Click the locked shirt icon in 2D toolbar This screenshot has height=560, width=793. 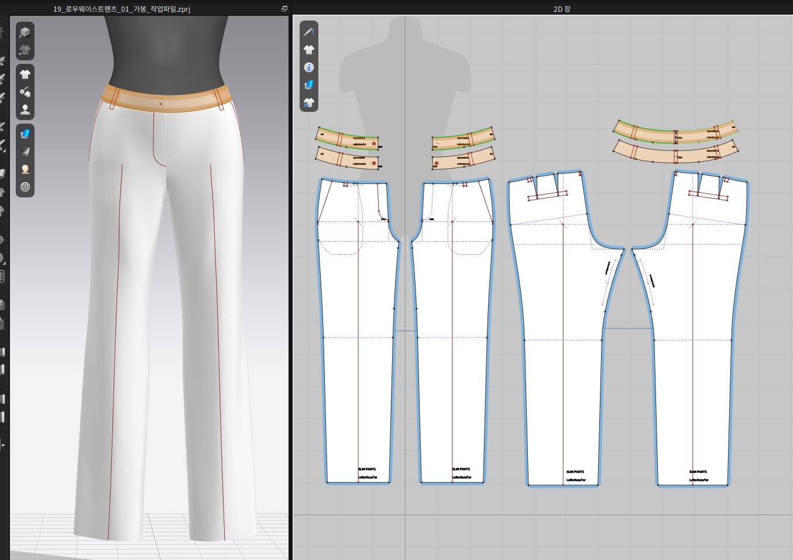[x=309, y=103]
